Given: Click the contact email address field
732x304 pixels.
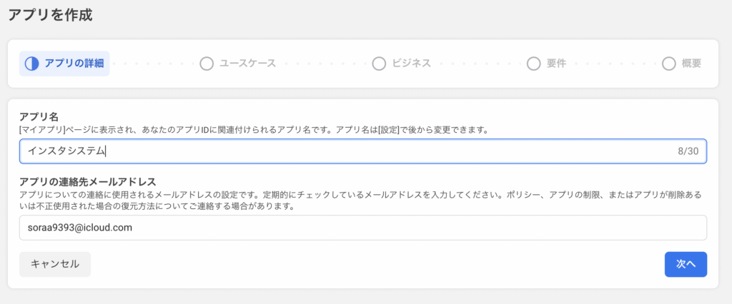Looking at the screenshot, I should [x=363, y=228].
